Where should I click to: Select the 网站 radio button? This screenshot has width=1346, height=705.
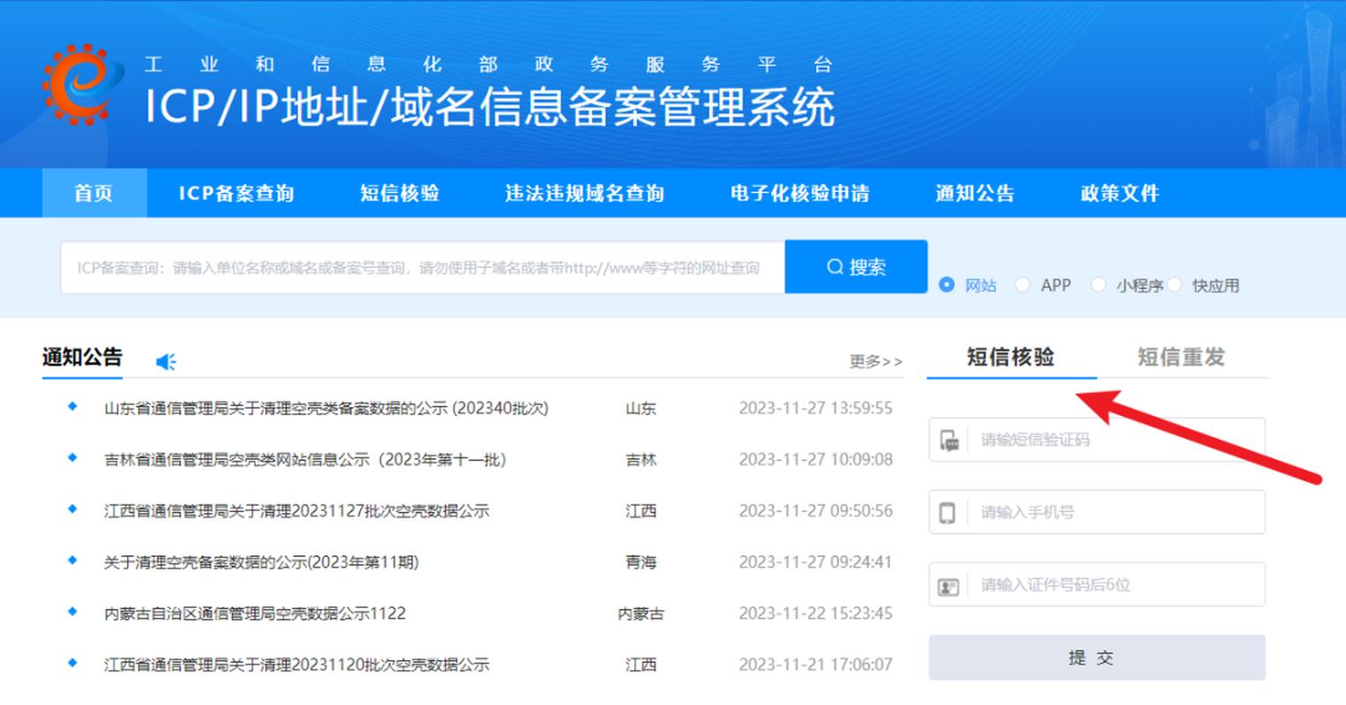946,285
